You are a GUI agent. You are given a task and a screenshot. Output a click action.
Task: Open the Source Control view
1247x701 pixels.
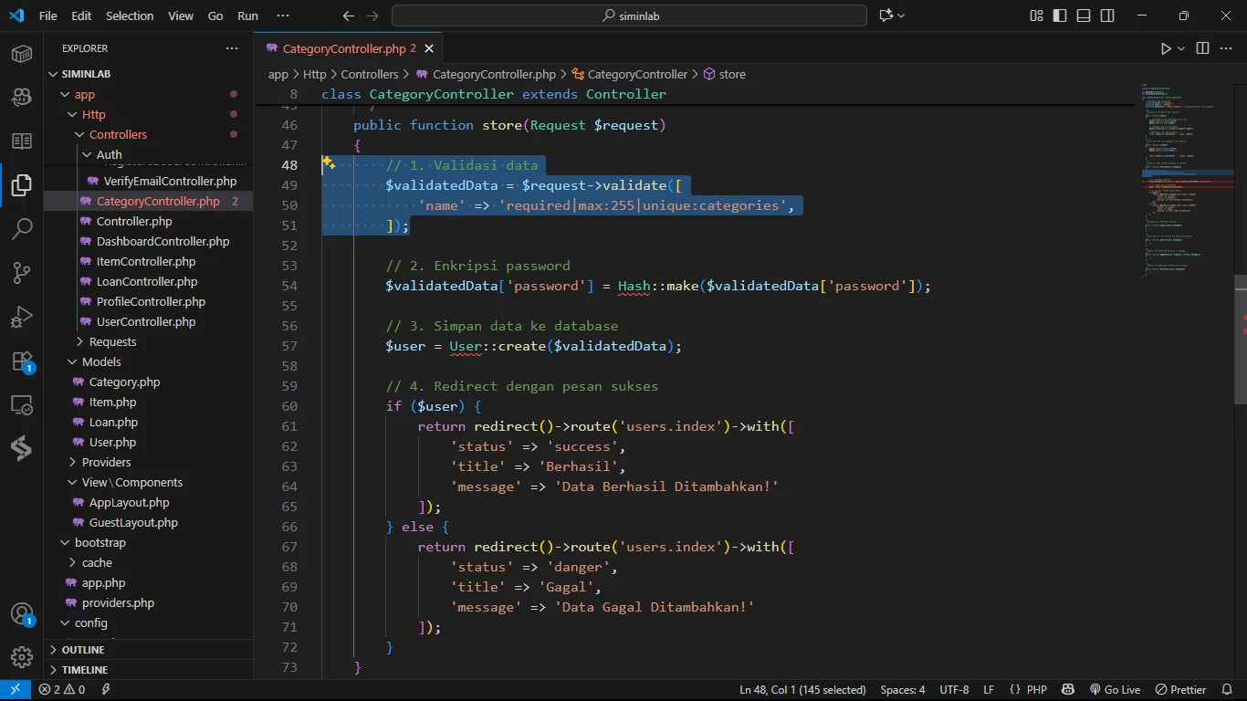[x=22, y=273]
